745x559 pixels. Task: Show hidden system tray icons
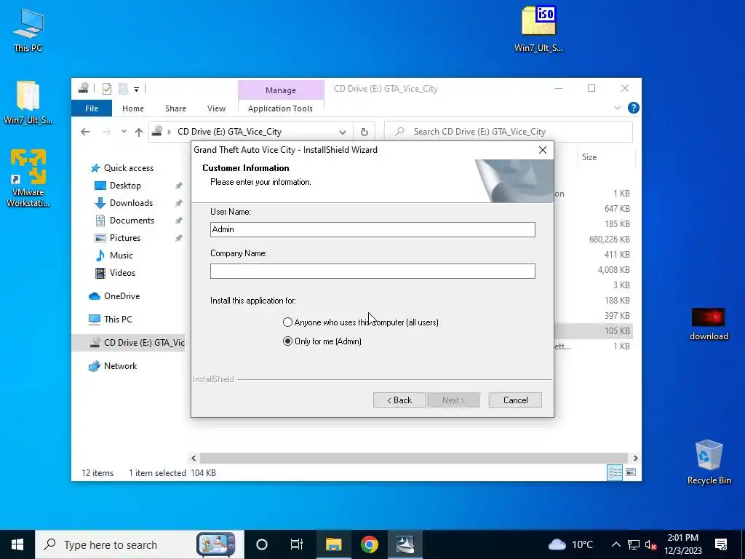pos(615,544)
